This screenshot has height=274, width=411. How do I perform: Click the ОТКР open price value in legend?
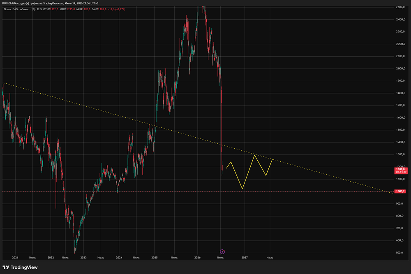coord(54,9)
